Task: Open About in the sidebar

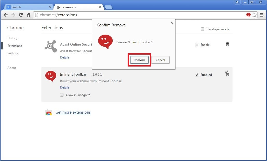Action: tap(12, 68)
